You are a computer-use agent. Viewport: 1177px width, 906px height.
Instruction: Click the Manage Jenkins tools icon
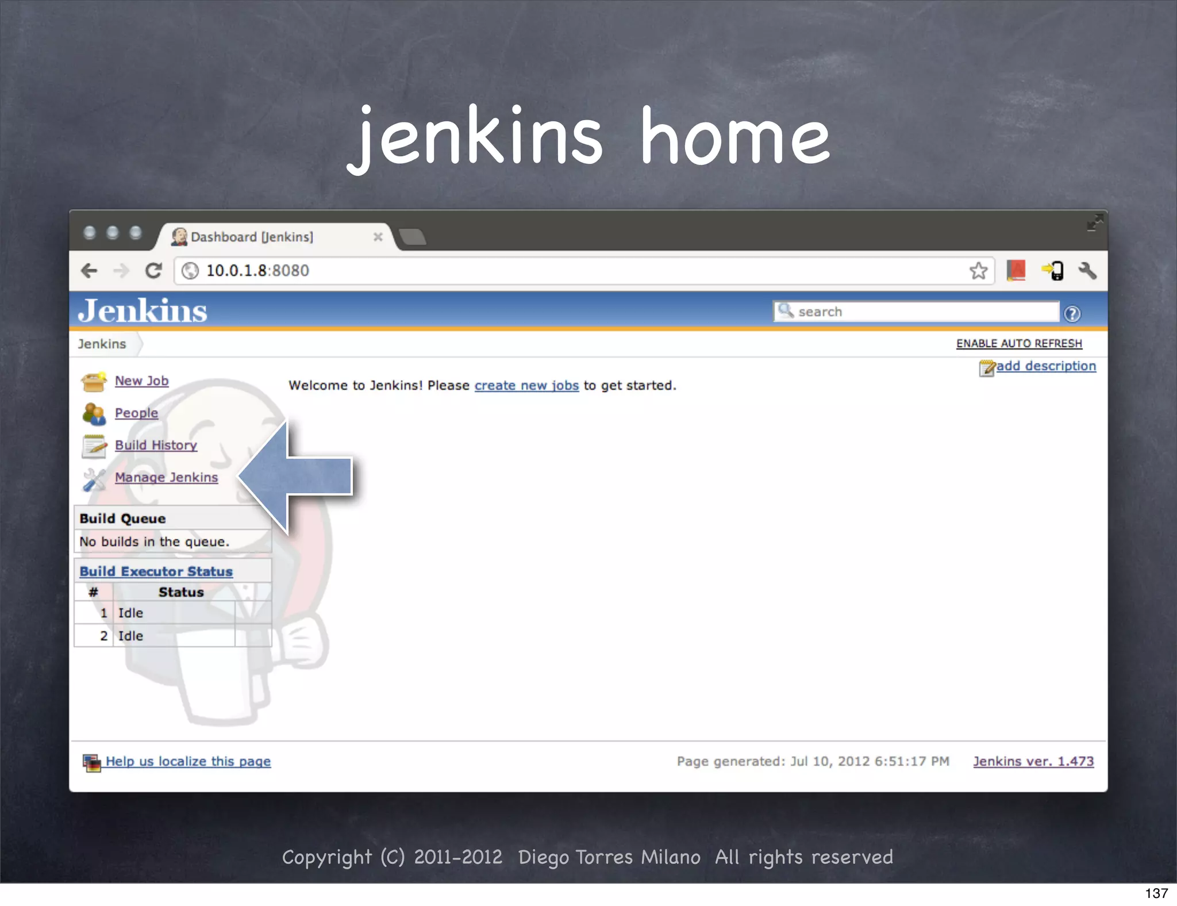click(x=94, y=479)
